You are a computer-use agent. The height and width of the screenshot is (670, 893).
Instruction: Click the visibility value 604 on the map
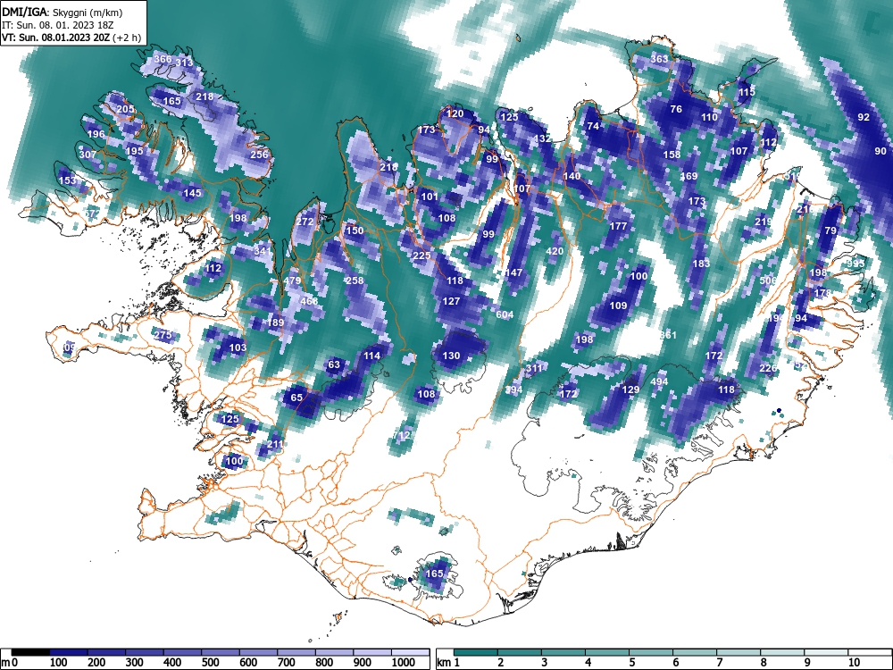pos(505,314)
